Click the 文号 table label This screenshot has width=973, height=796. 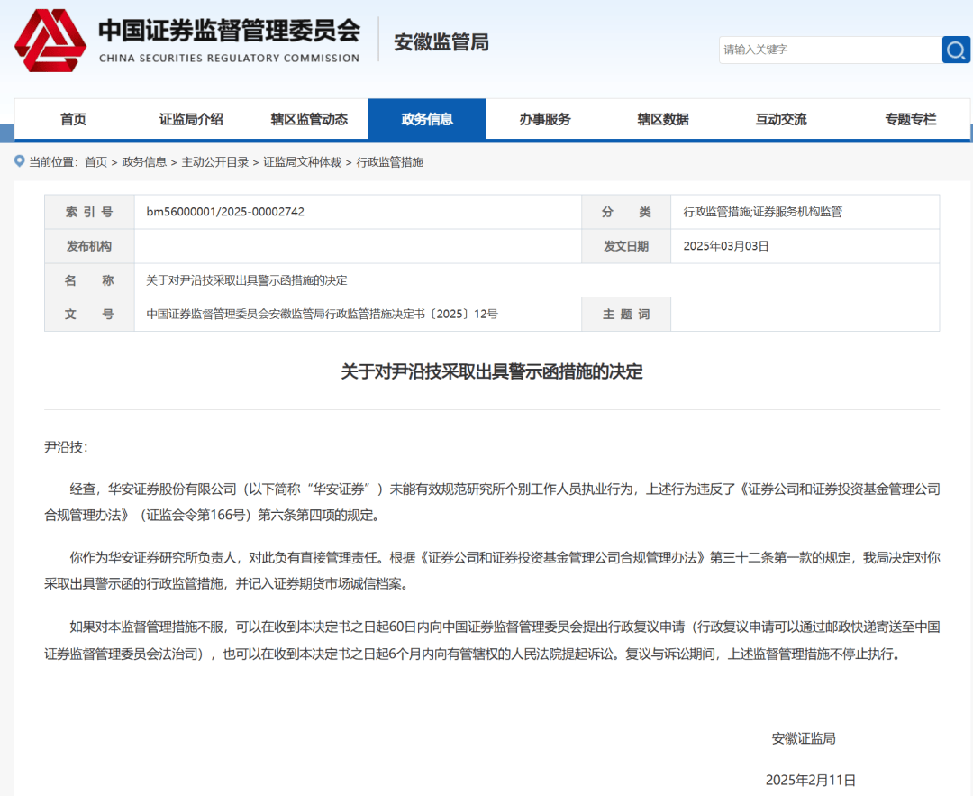[x=89, y=315]
